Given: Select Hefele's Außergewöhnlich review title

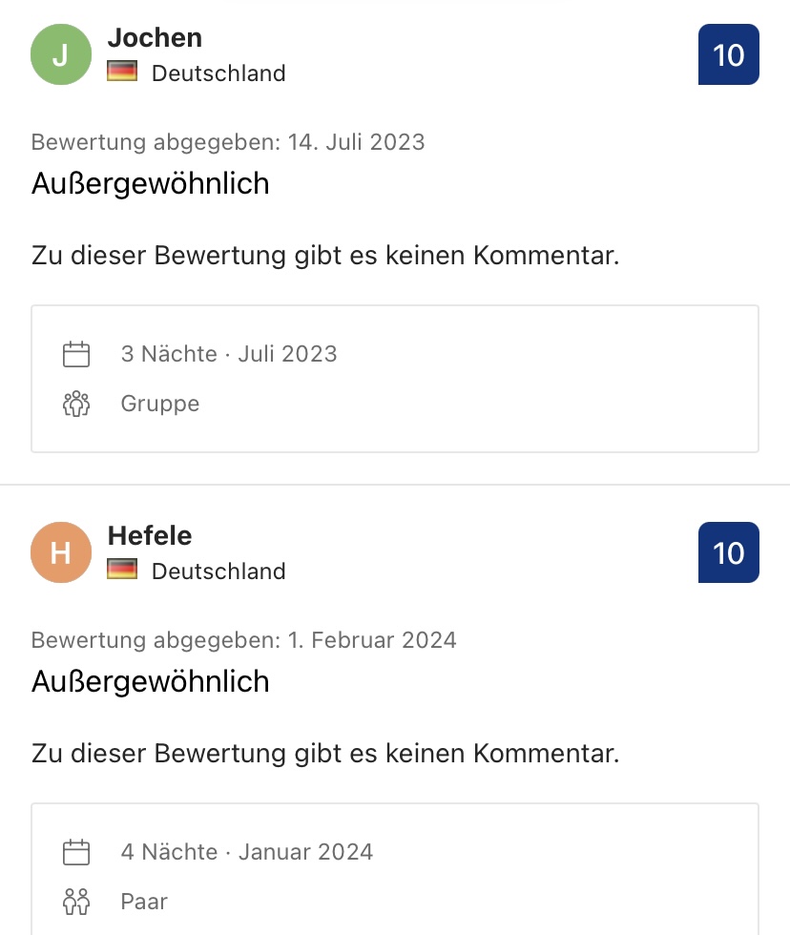Looking at the screenshot, I should point(150,681).
